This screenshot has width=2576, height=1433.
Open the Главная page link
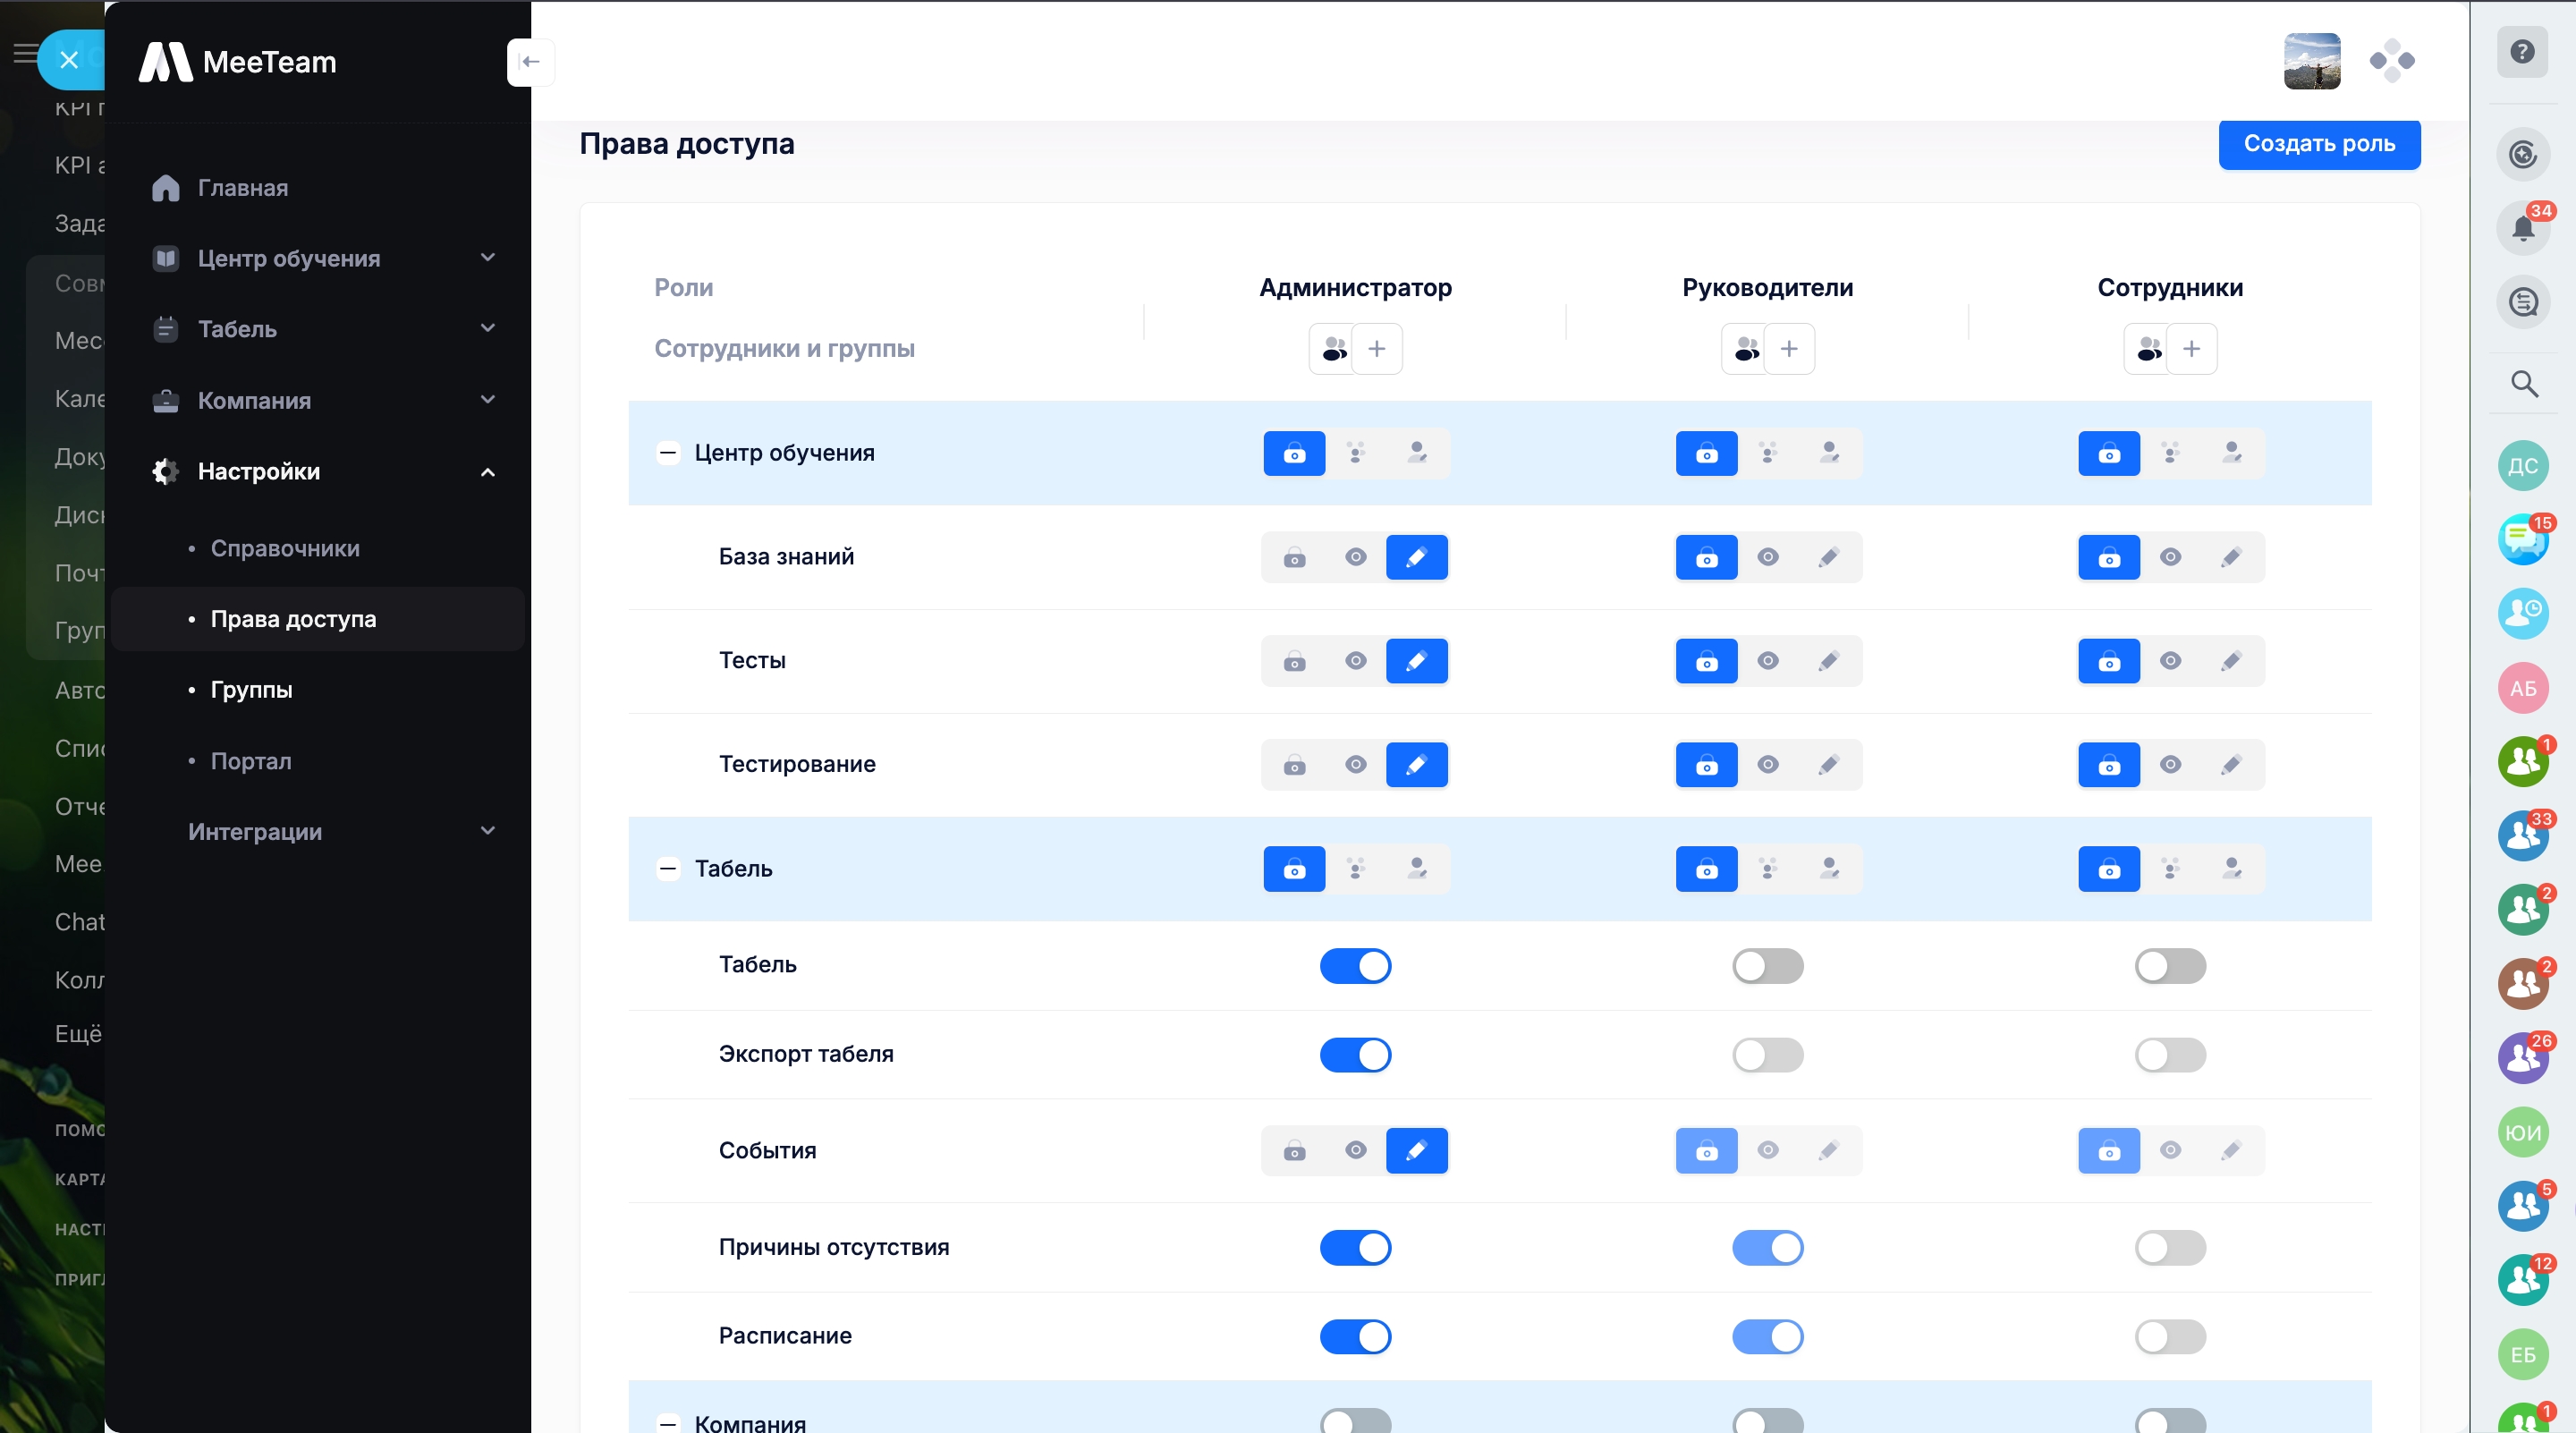243,188
